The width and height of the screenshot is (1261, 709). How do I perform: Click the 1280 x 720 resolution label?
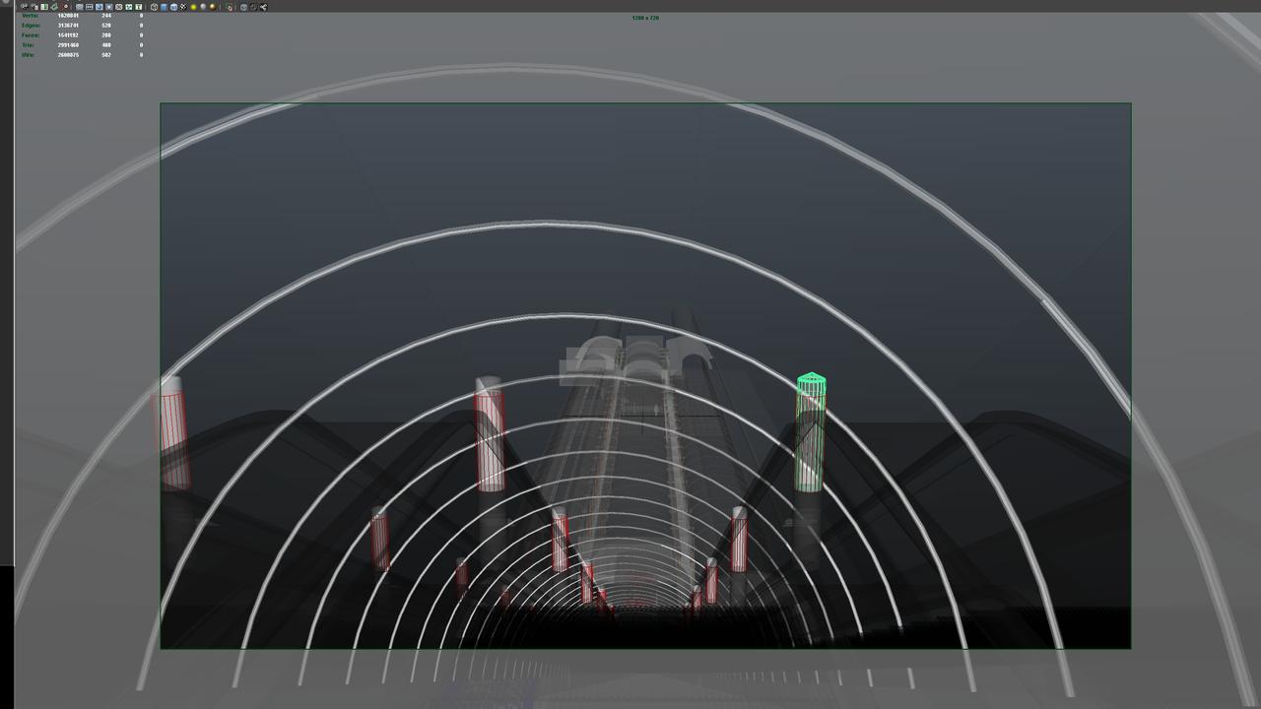[645, 18]
